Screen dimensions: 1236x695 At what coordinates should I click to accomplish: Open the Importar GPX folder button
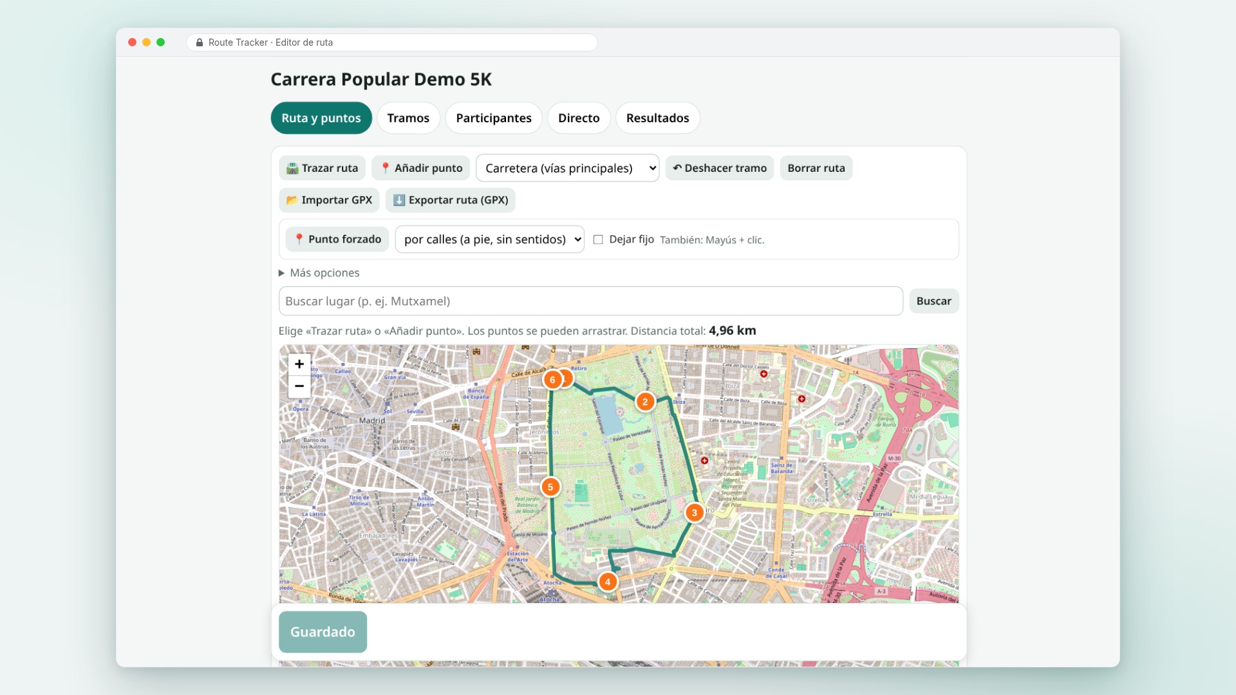click(x=329, y=200)
